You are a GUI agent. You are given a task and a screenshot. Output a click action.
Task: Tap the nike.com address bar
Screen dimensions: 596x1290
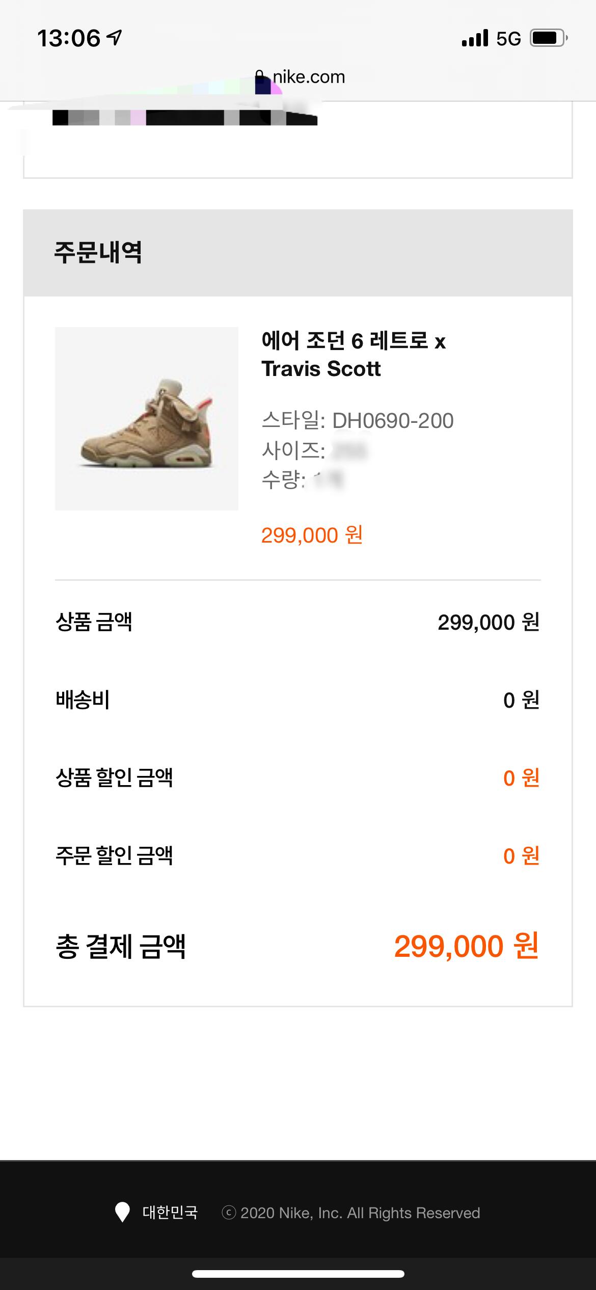tap(308, 77)
